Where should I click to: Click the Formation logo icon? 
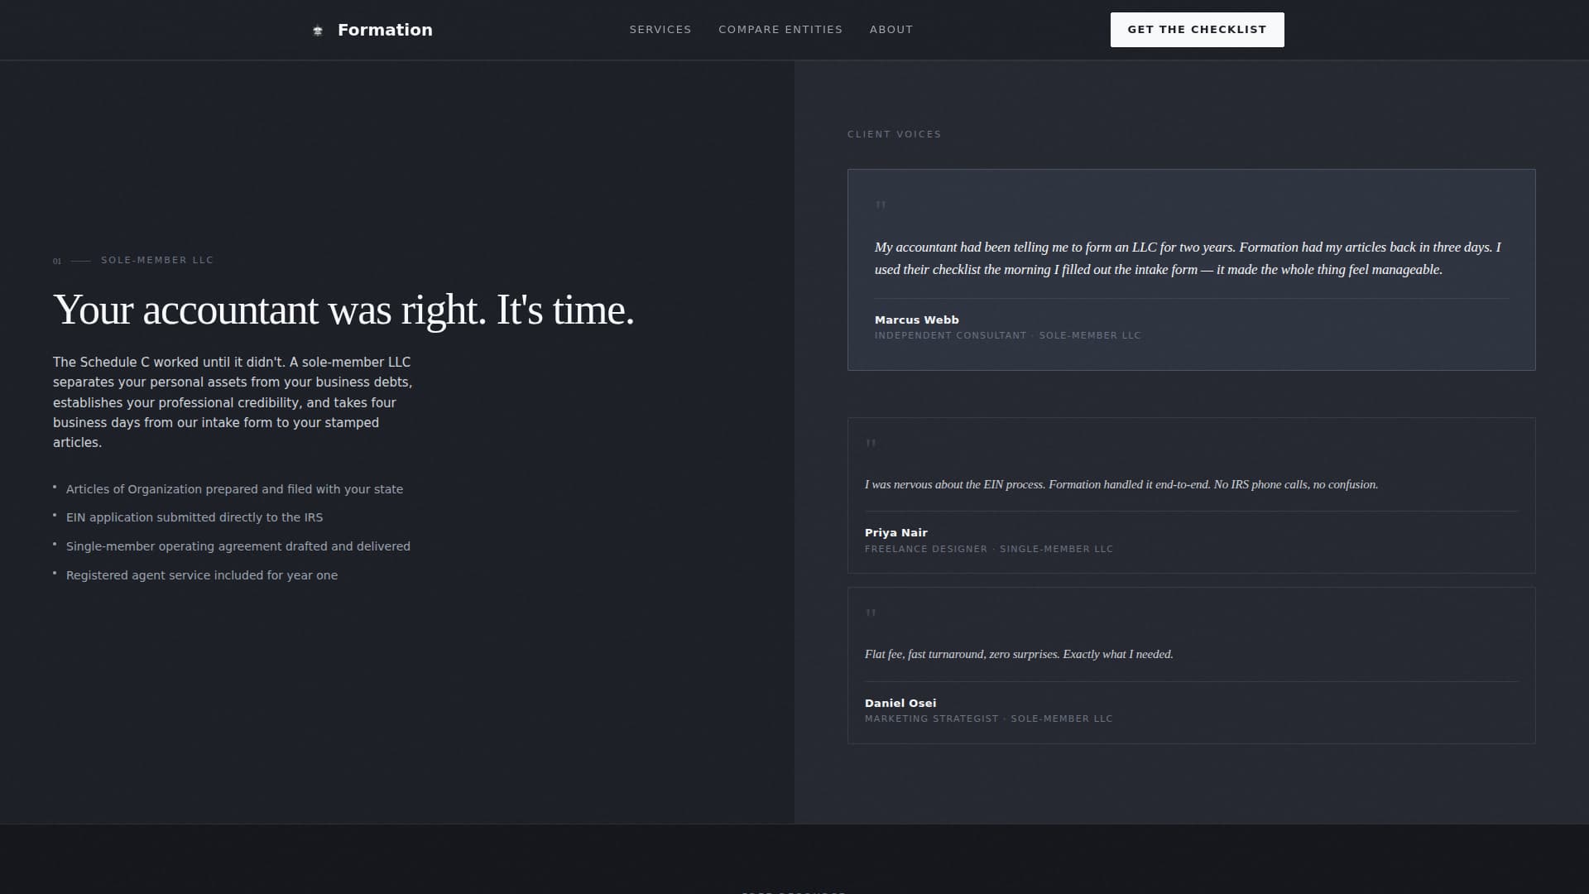click(318, 31)
